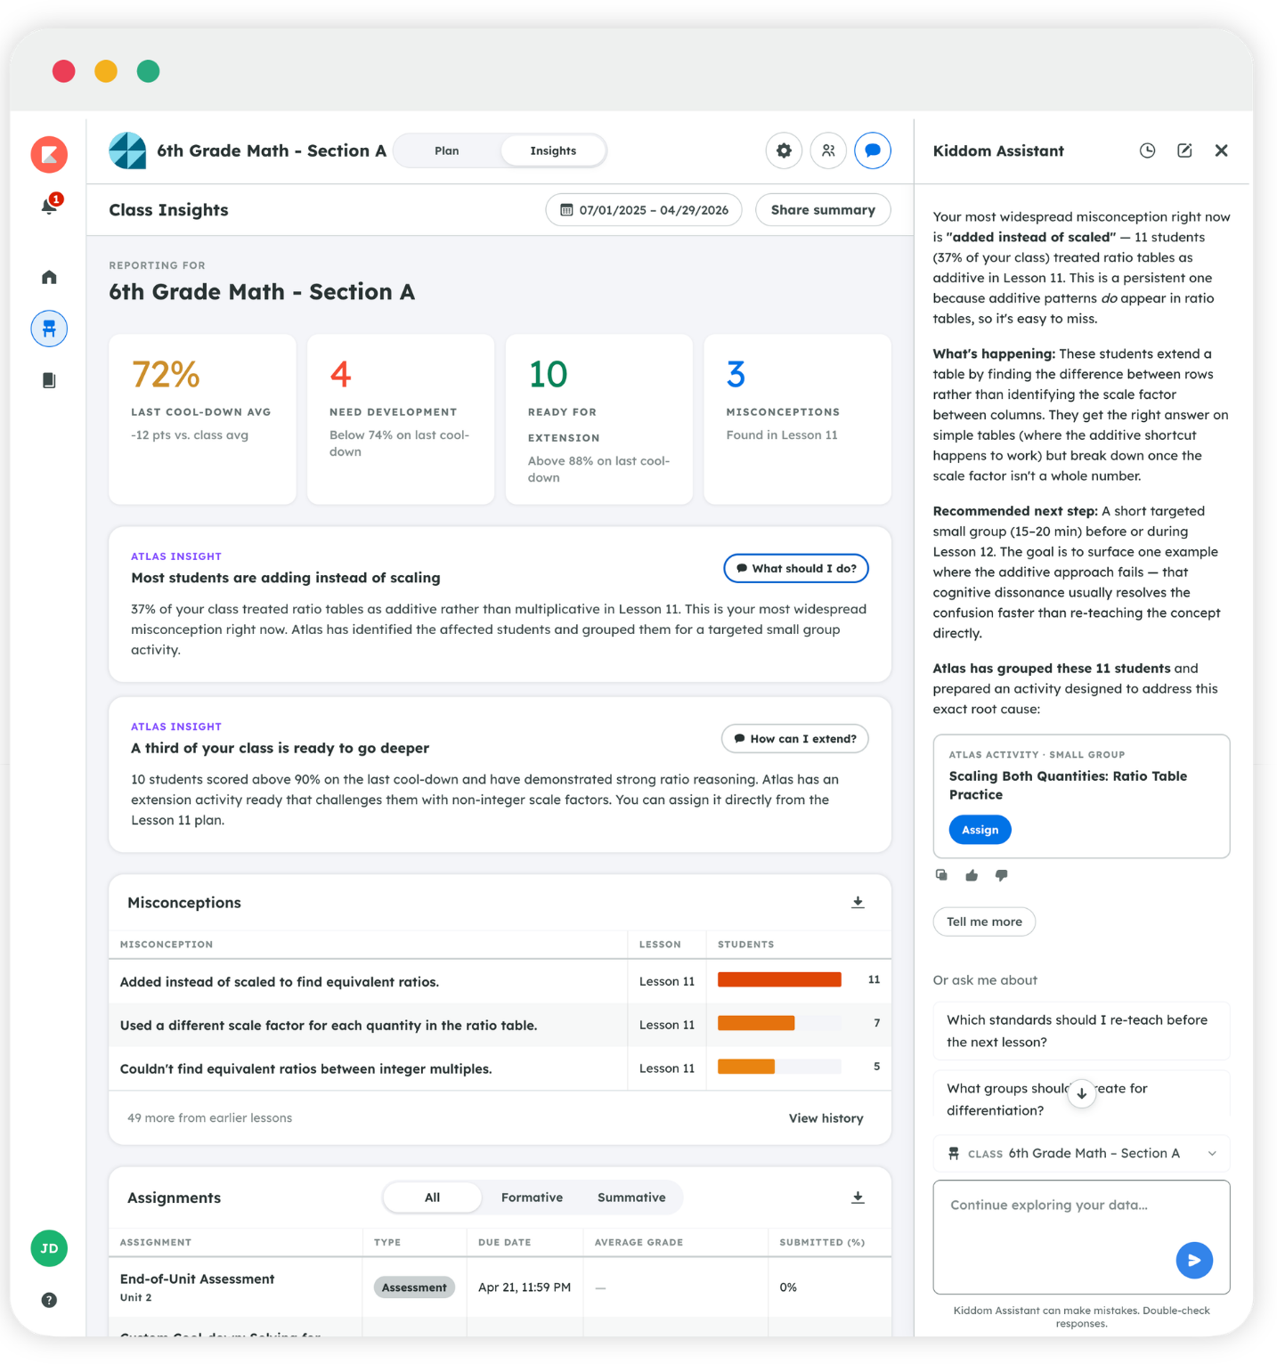Open assistant chat history clock icon
The width and height of the screenshot is (1277, 1364).
click(x=1148, y=150)
